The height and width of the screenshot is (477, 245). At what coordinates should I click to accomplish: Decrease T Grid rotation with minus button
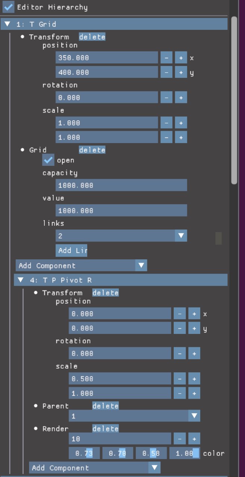pos(166,97)
